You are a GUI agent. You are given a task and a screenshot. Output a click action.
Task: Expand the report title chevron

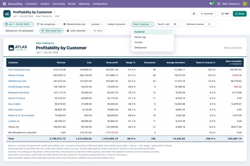pos(54,12)
